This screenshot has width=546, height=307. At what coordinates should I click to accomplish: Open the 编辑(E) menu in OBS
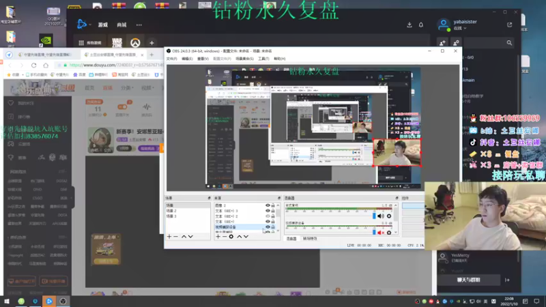click(x=187, y=59)
